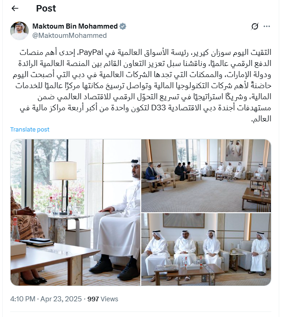
Task: Open the three-dot more options menu
Action: click(267, 26)
